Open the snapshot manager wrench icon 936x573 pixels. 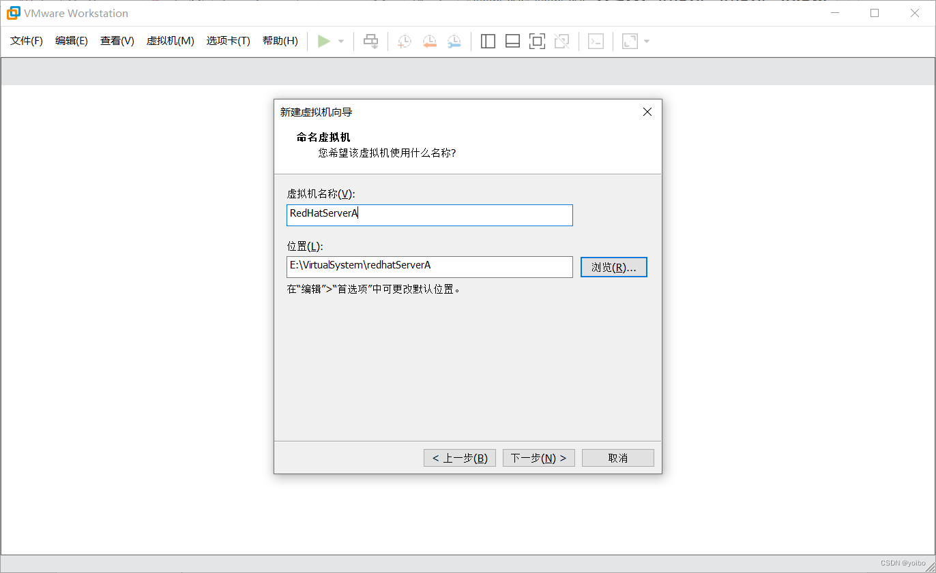[x=454, y=42]
